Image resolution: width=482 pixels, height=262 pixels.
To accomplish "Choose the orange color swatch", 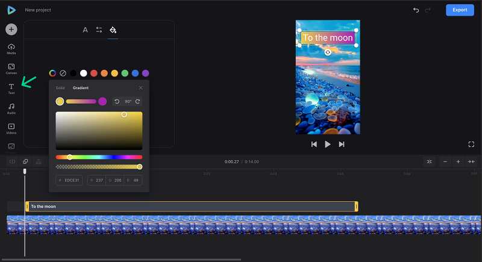I will (x=104, y=73).
